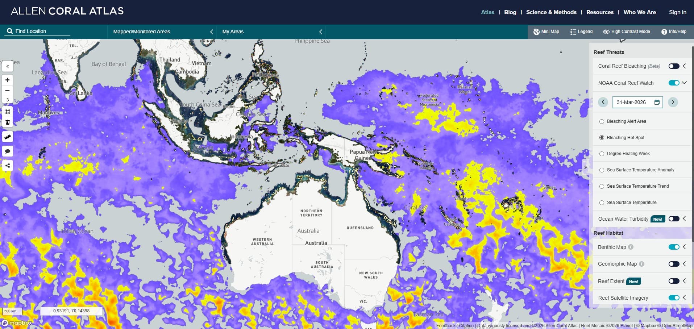Screen dimensions: 694x329
Task: Zoom out of the map
Action: click(x=7, y=91)
